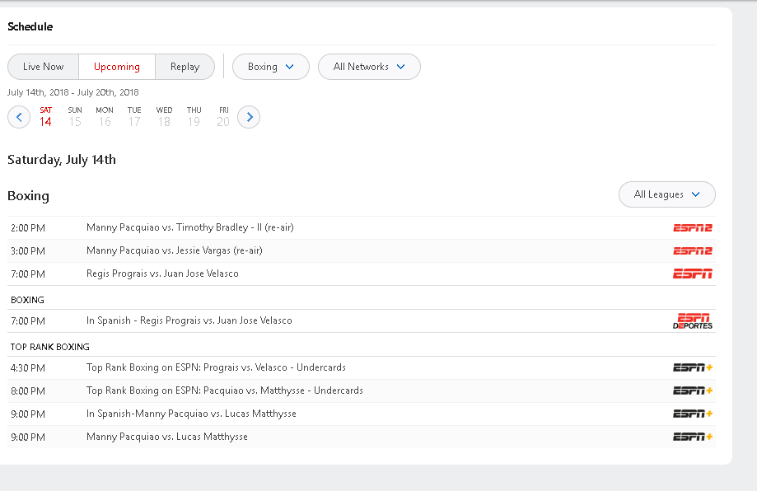This screenshot has height=491, width=757.
Task: Select Wednesday 18 in date picker
Action: 164,117
